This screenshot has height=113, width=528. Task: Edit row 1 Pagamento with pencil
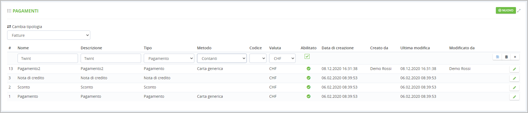coord(514,97)
